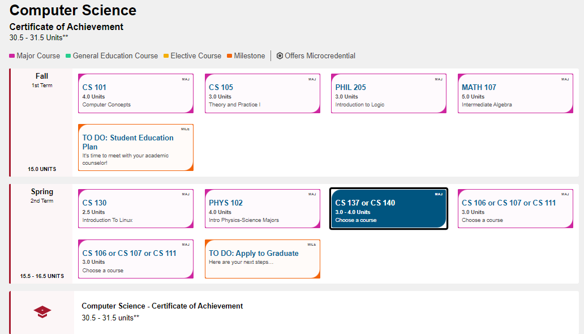Open the Apply to Graduate milestone card
The image size is (584, 334).
[263, 259]
